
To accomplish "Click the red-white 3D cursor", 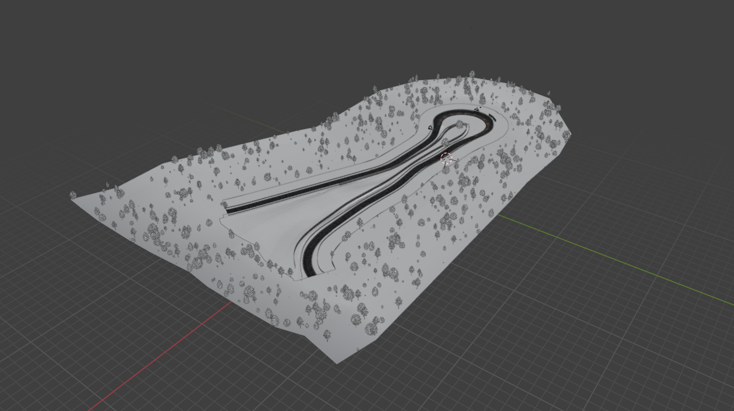I will tap(446, 159).
